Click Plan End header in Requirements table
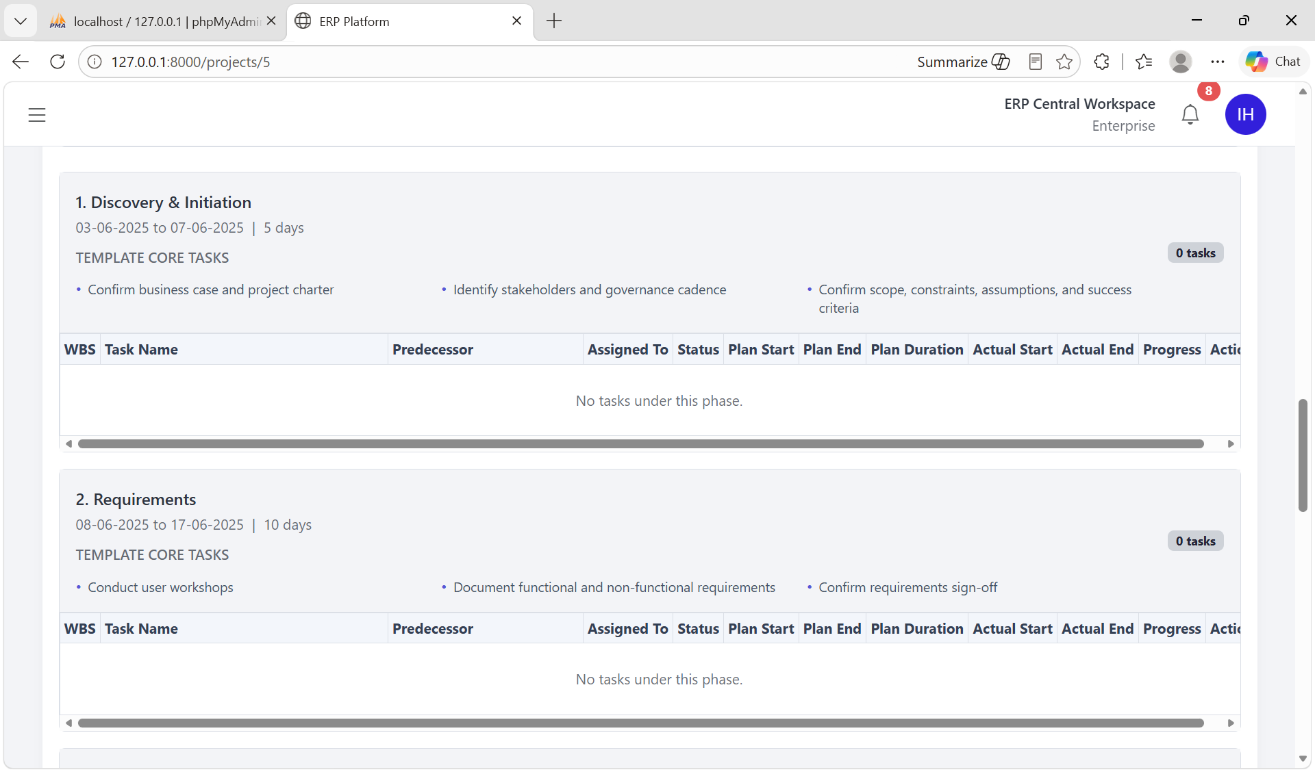The width and height of the screenshot is (1315, 772). pyautogui.click(x=832, y=629)
